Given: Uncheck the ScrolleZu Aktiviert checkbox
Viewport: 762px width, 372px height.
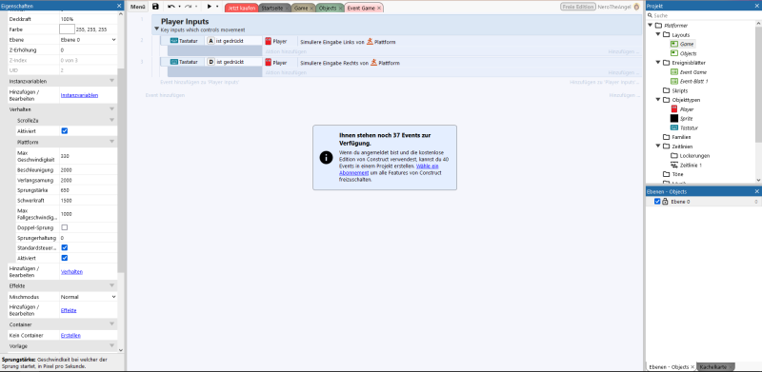Looking at the screenshot, I should point(64,131).
